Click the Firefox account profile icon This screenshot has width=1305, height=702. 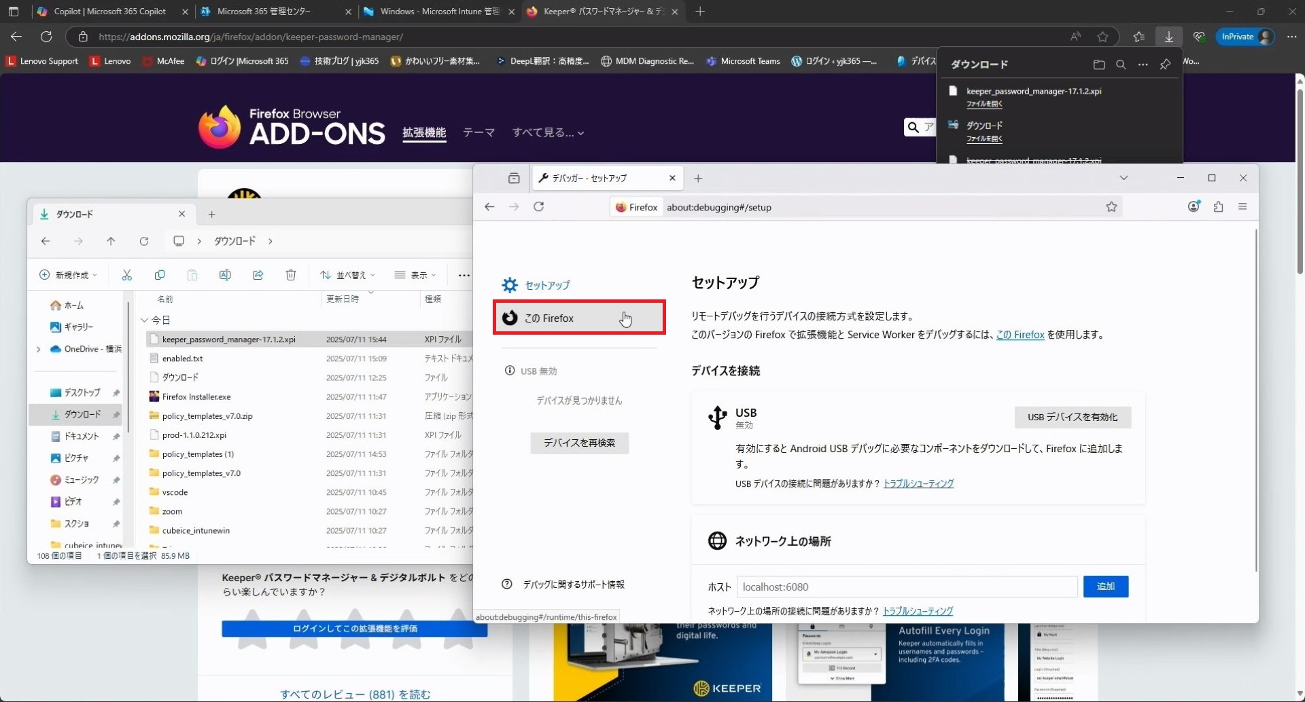[x=1194, y=207]
